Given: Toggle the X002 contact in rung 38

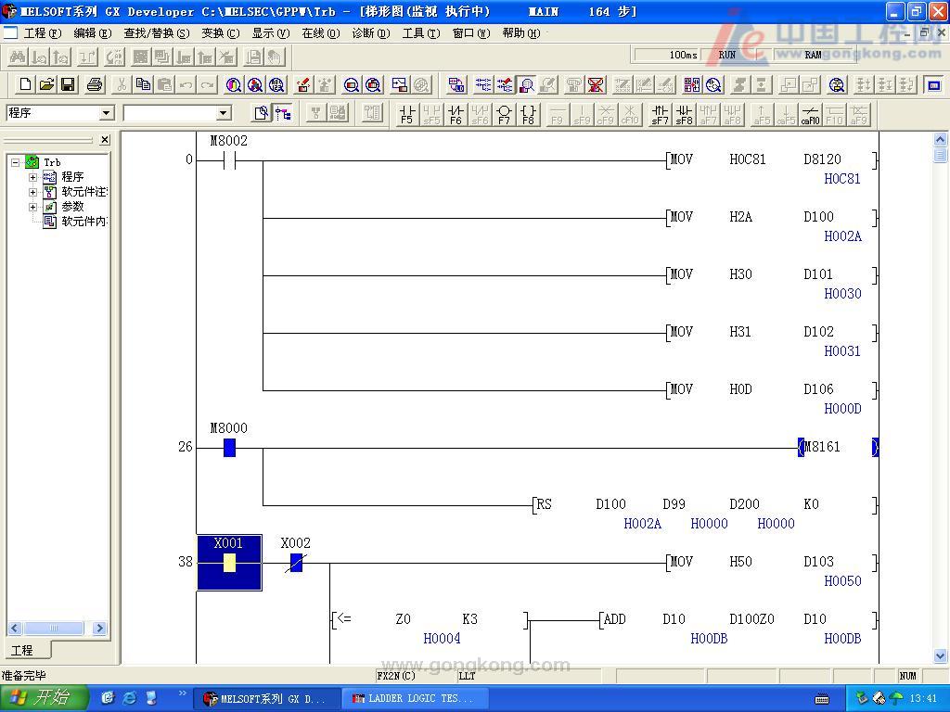Looking at the screenshot, I should [296, 563].
